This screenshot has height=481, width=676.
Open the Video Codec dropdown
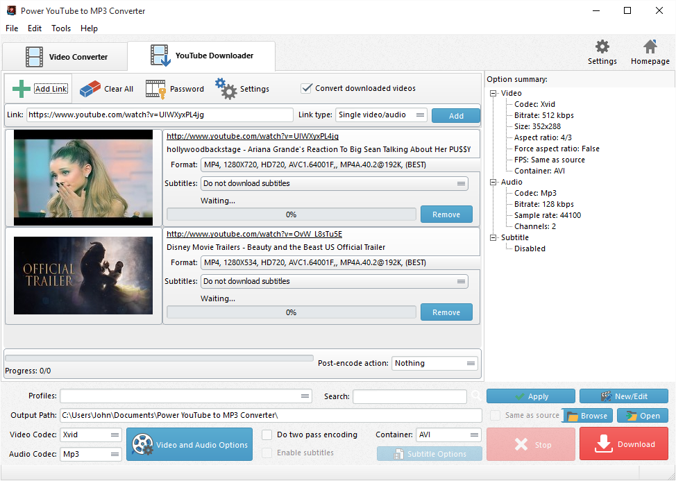point(90,435)
